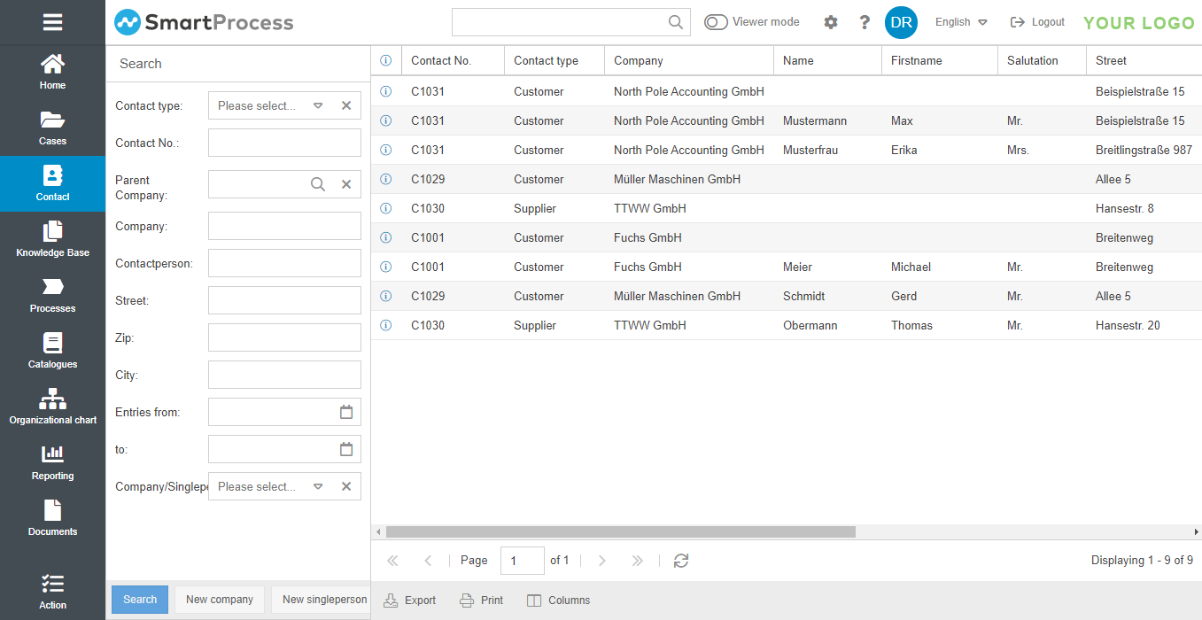The height and width of the screenshot is (620, 1202).
Task: Click the Zip input field
Action: point(284,337)
